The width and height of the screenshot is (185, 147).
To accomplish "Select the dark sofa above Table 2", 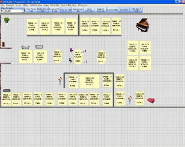I will click(7, 90).
